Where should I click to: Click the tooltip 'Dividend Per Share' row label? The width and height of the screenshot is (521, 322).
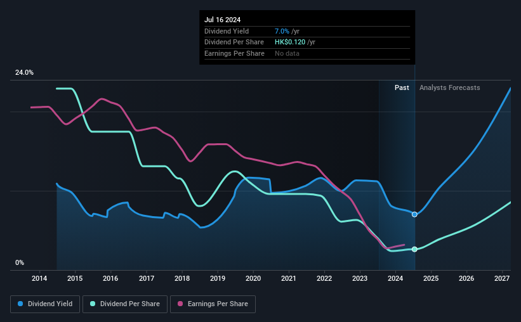point(234,42)
